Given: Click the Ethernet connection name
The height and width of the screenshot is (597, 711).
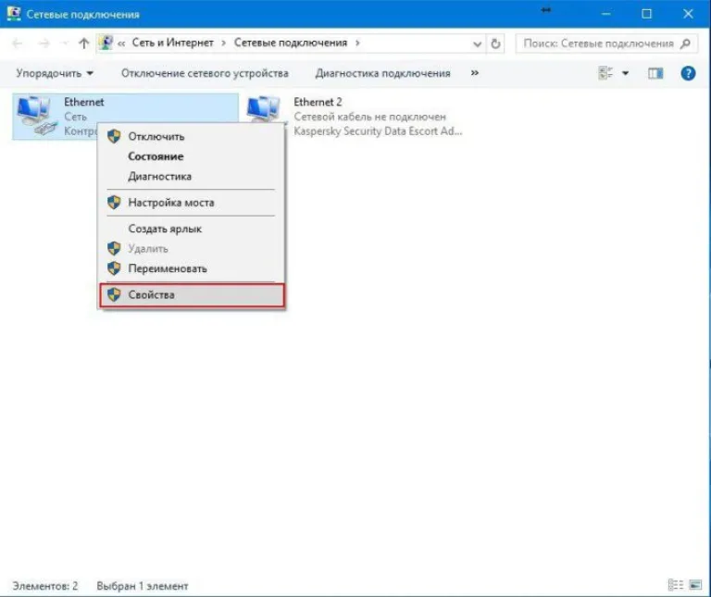Looking at the screenshot, I should click(84, 102).
